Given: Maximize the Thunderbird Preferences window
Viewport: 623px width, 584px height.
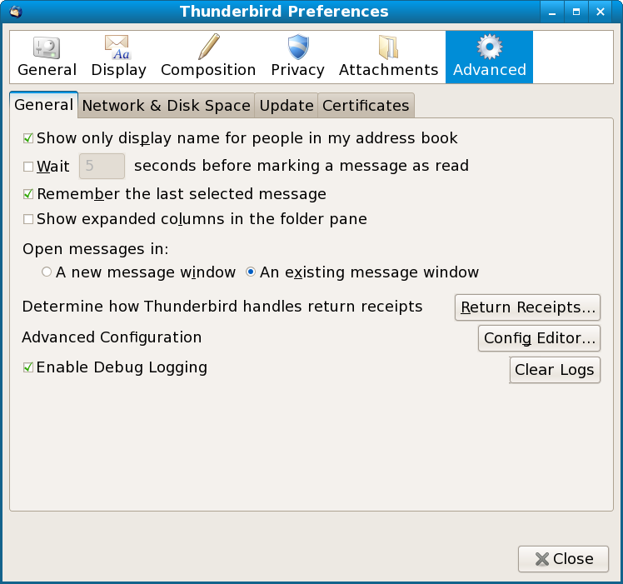Looking at the screenshot, I should [x=576, y=12].
